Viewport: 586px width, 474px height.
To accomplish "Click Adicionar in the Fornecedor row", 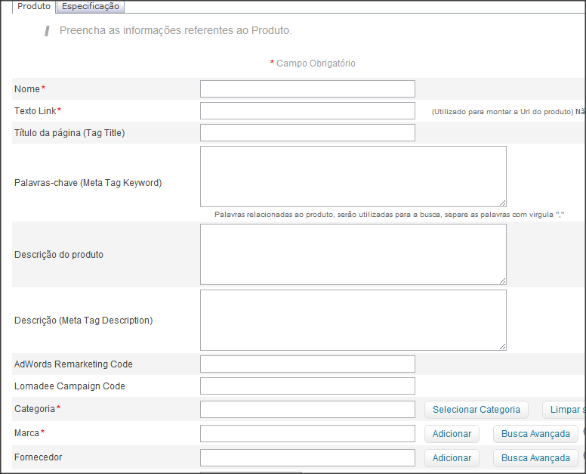I will 452,458.
